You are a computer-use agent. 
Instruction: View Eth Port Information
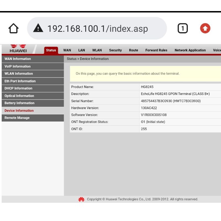[20, 81]
